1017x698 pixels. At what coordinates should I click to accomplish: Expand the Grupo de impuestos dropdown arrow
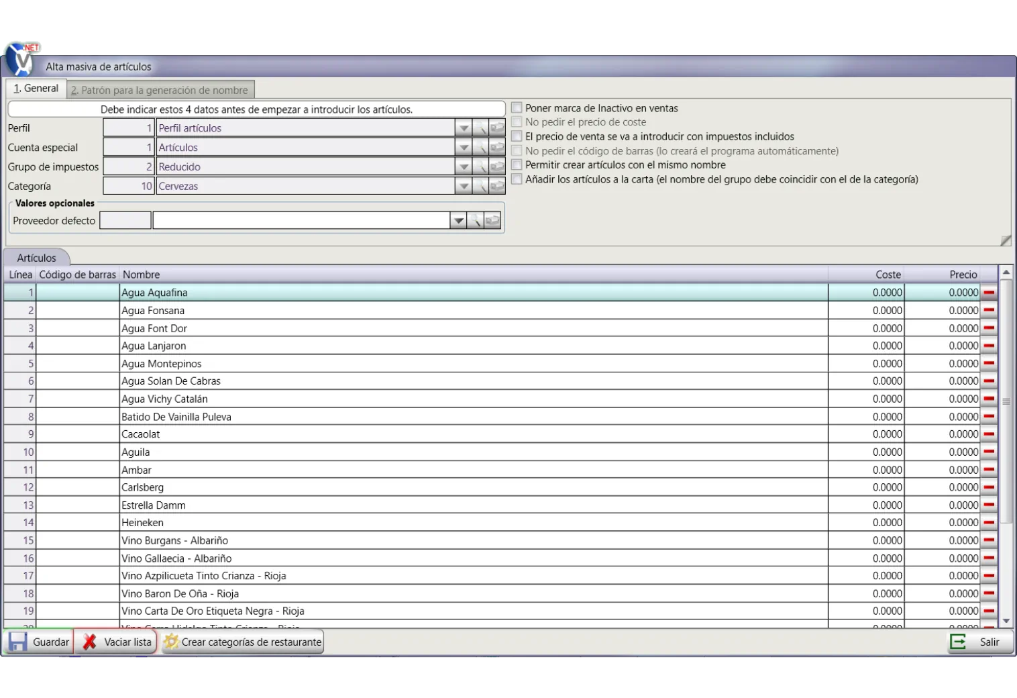coord(464,166)
